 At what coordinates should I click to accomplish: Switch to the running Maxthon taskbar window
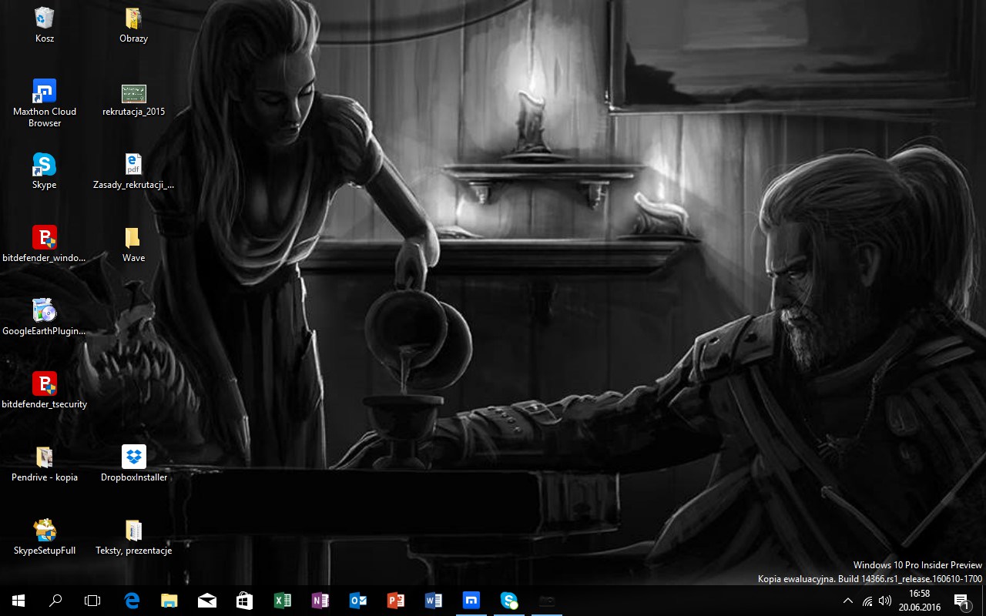471,601
